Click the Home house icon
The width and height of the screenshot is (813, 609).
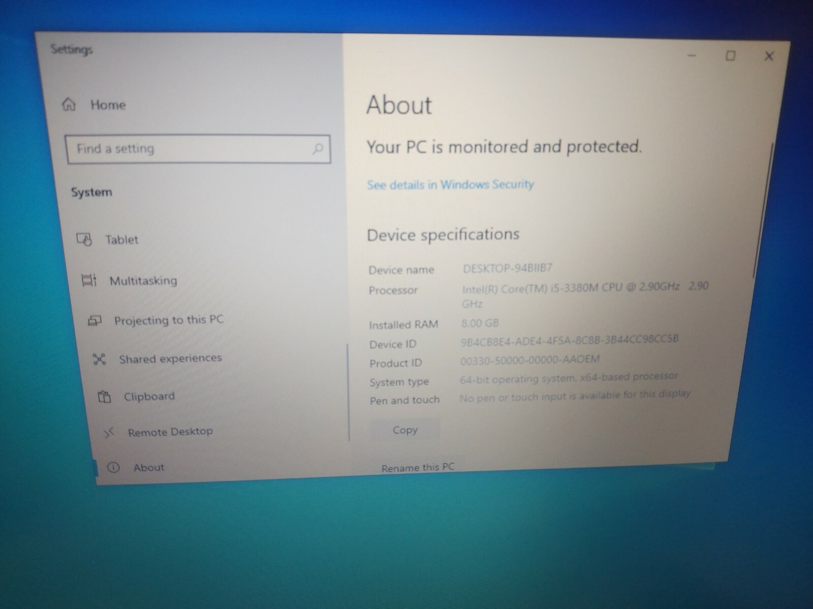[69, 105]
